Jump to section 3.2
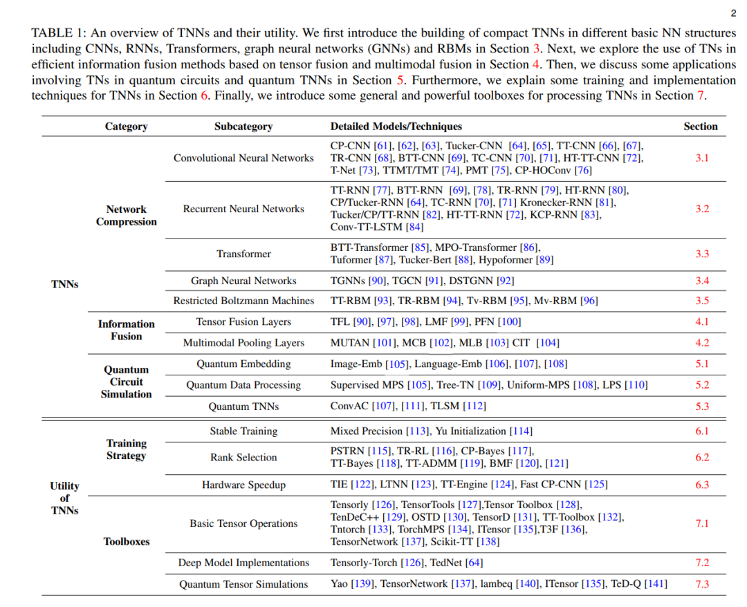747x607 pixels. pyautogui.click(x=702, y=209)
